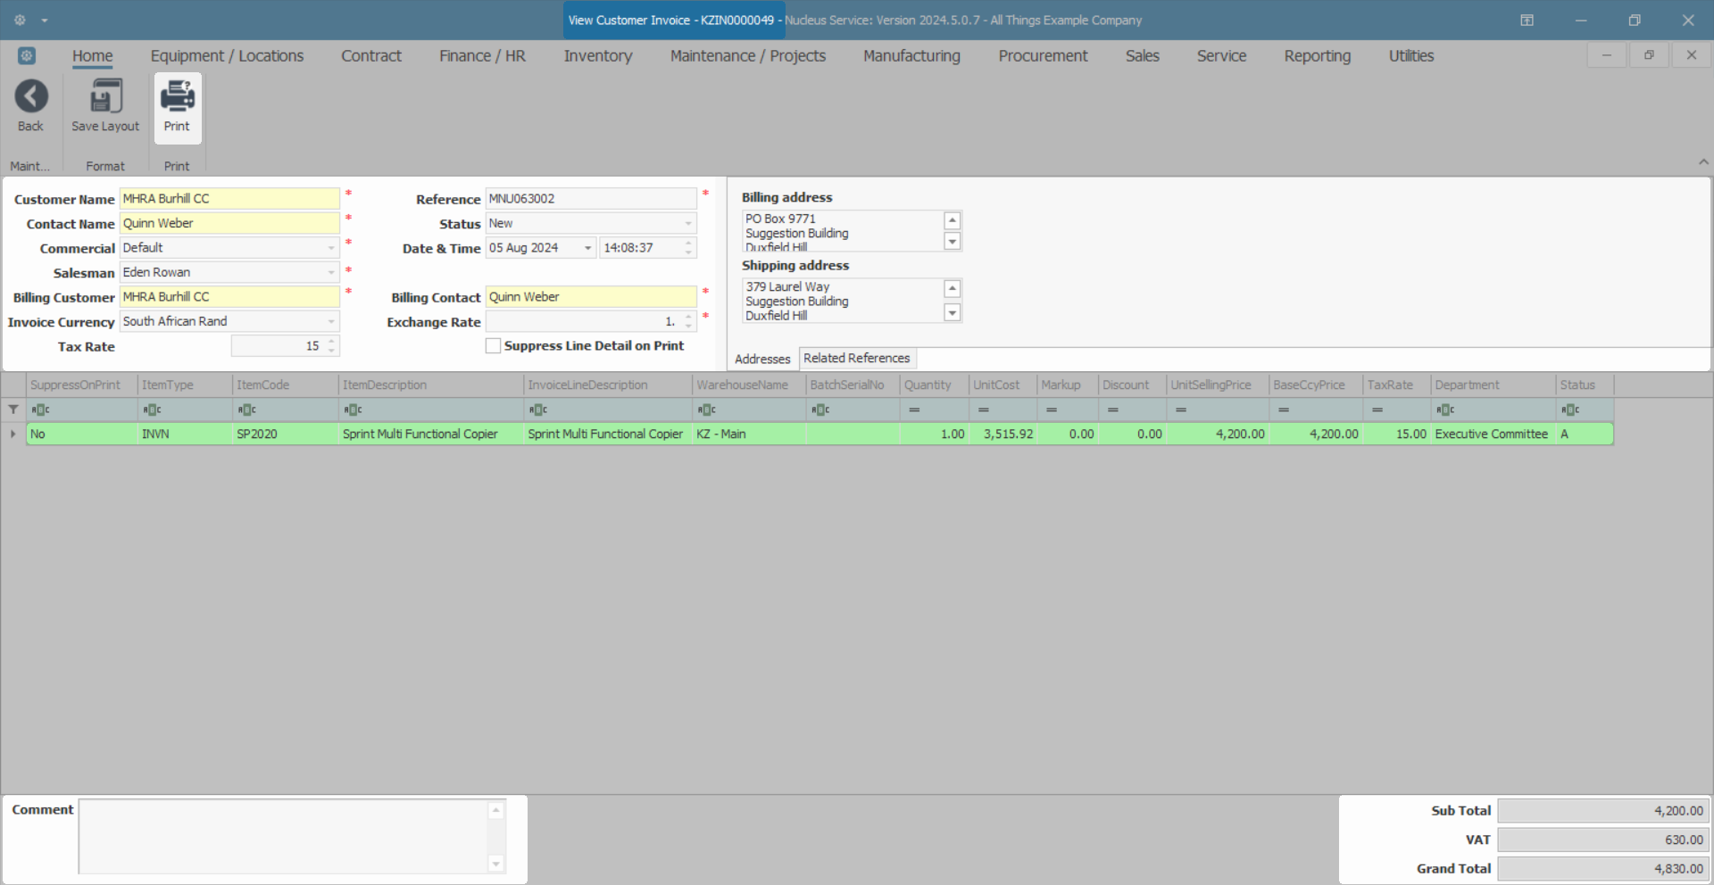
Task: Switch to the Related References tab
Action: click(x=857, y=358)
